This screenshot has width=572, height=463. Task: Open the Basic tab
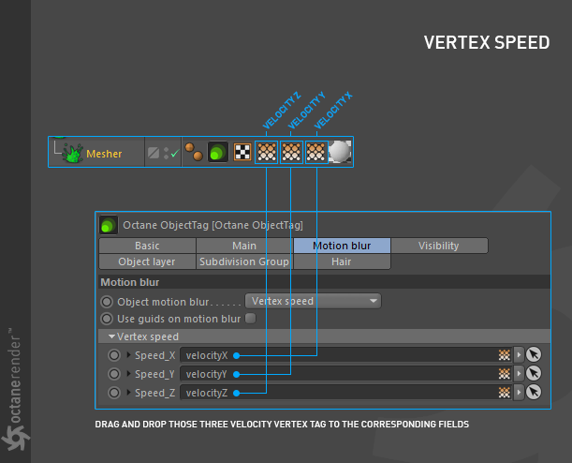(x=147, y=246)
